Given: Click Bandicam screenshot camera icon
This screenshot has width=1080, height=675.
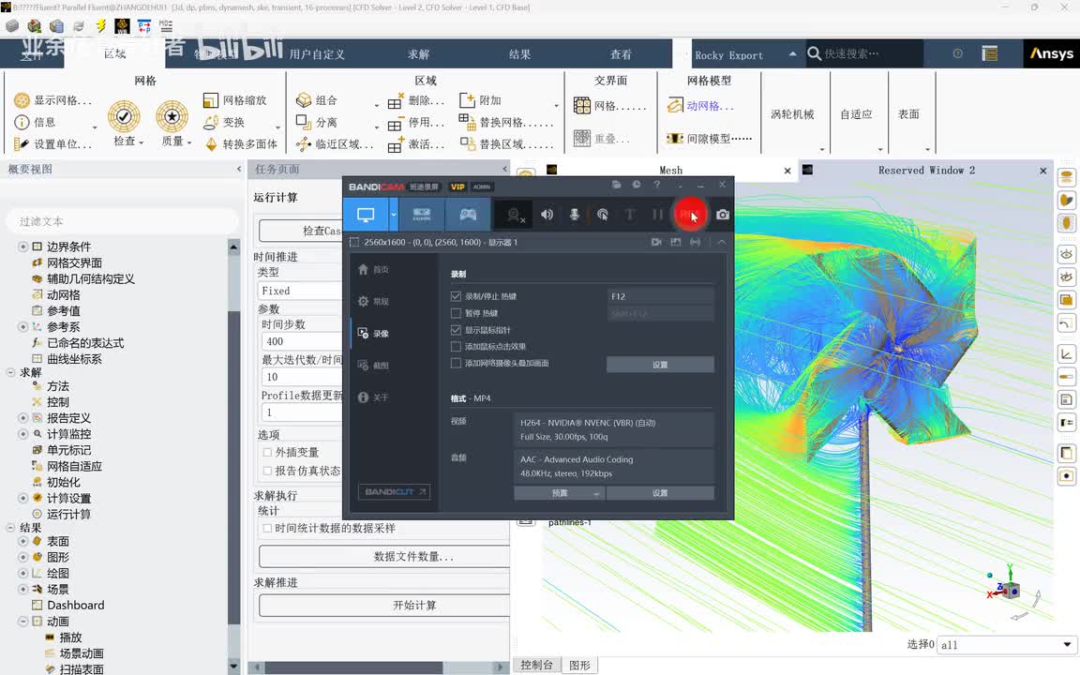Looking at the screenshot, I should pyautogui.click(x=723, y=215).
